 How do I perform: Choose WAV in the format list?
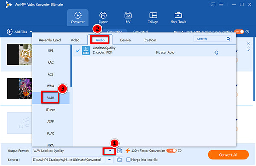(51, 98)
